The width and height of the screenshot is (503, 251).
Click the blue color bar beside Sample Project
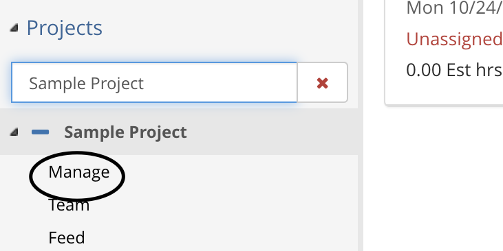pyautogui.click(x=41, y=132)
